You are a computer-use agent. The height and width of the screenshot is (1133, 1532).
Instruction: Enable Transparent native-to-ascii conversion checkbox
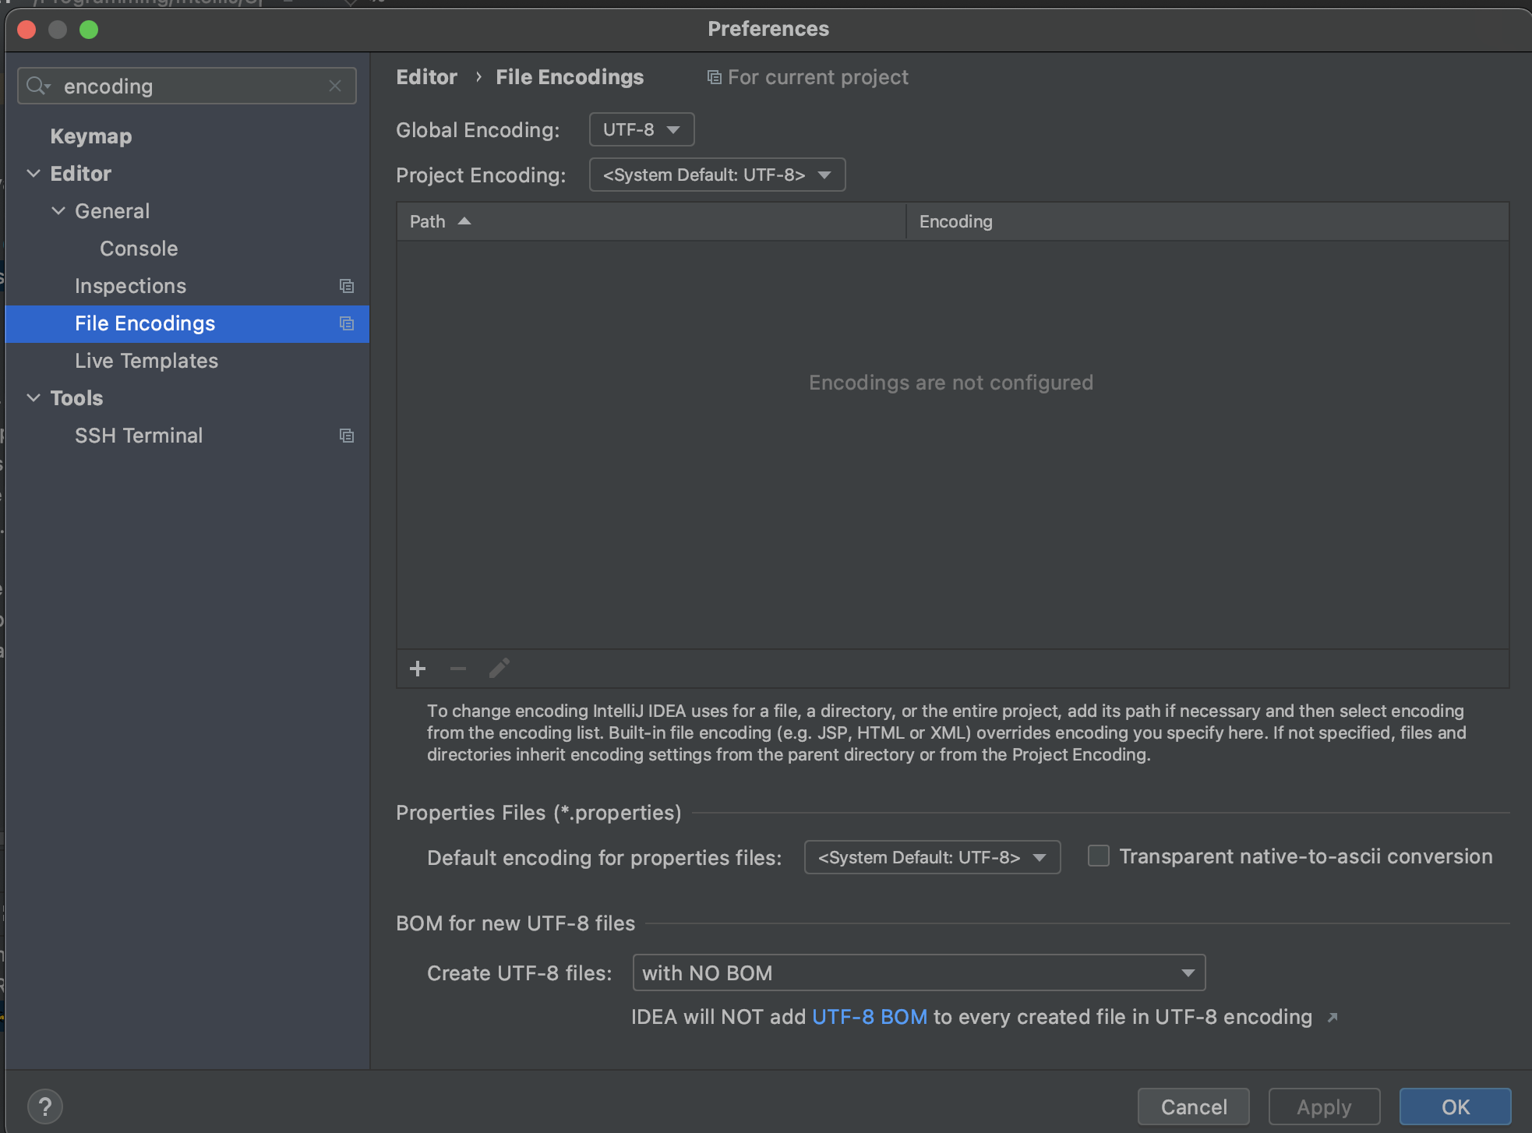coord(1099,856)
